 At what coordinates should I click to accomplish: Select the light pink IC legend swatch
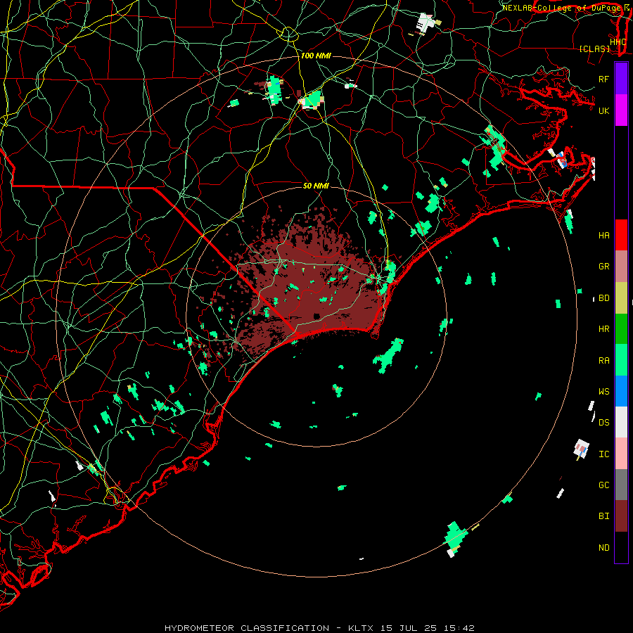621,454
